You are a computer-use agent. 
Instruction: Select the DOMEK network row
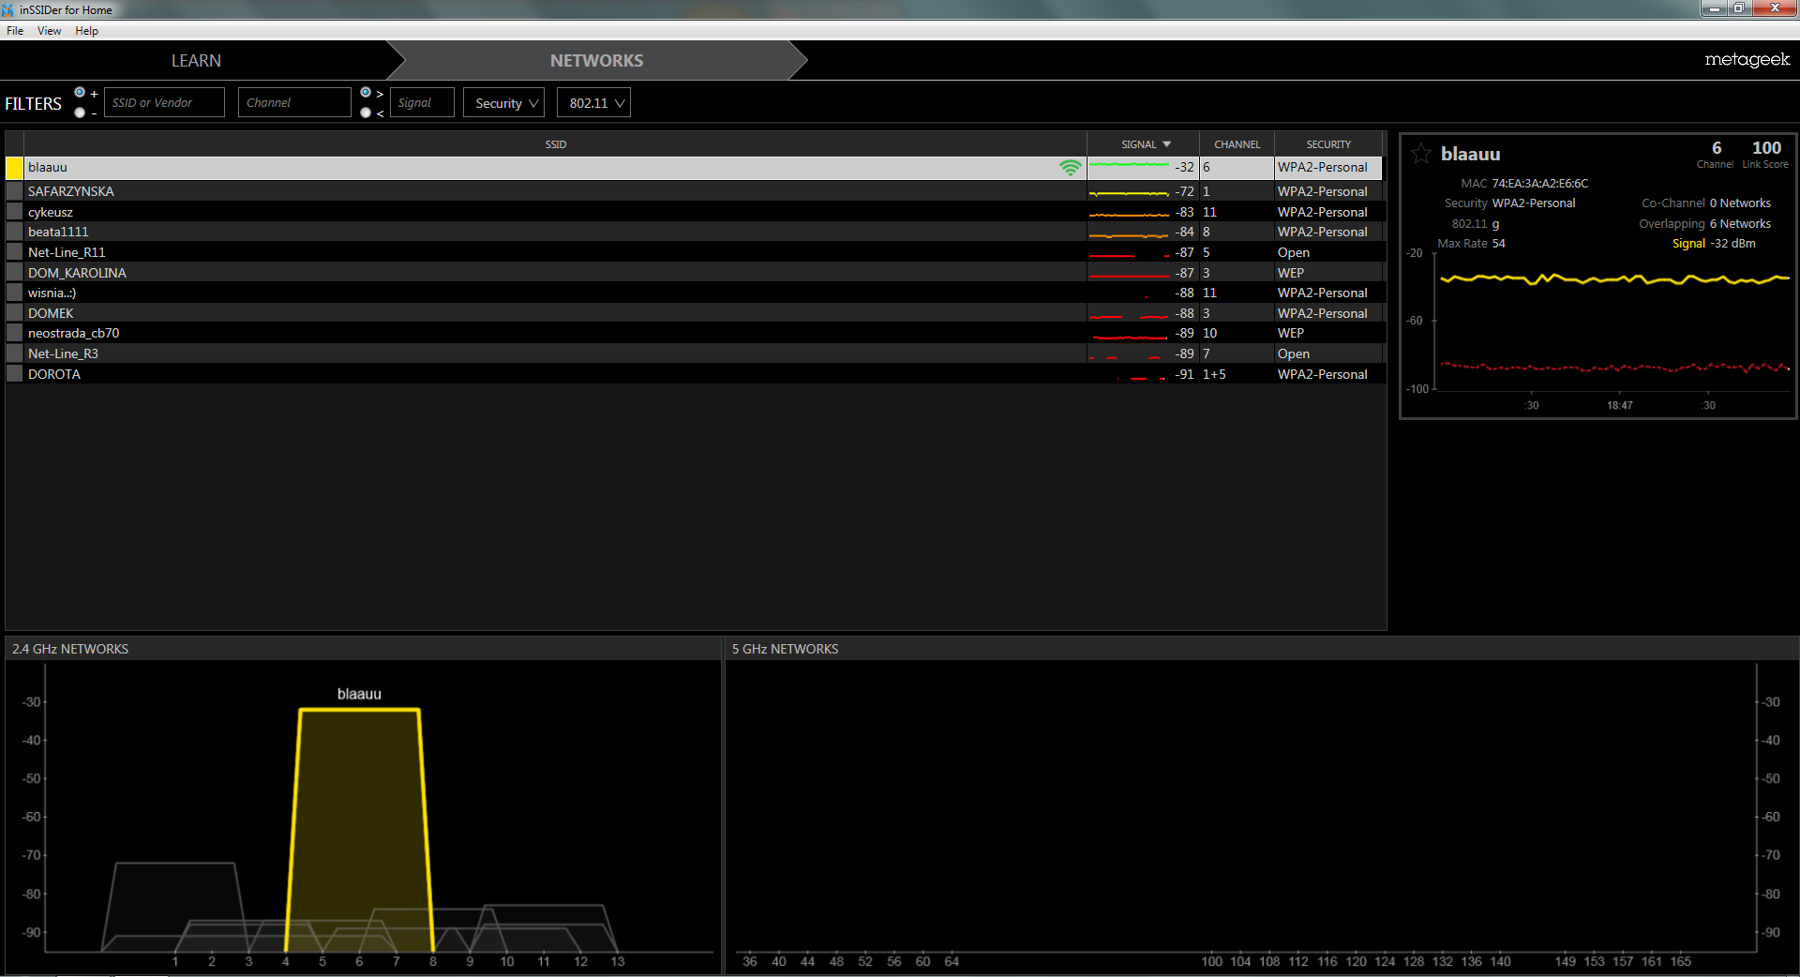[695, 313]
